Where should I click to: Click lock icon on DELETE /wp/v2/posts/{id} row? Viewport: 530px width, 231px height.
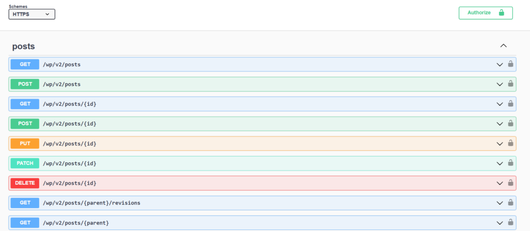(x=510, y=183)
